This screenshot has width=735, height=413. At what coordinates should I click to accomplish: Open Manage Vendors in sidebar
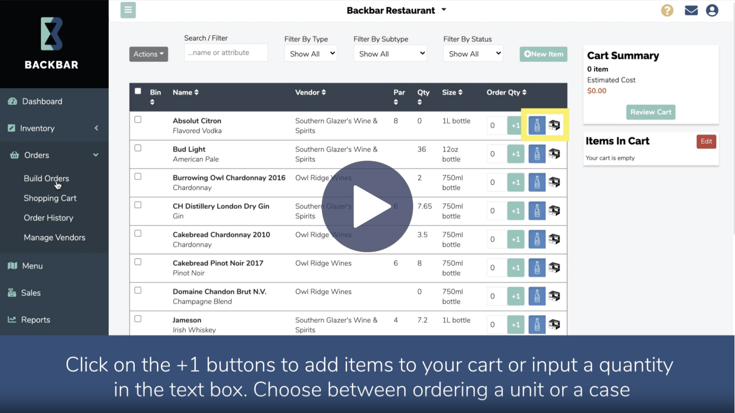click(x=55, y=237)
